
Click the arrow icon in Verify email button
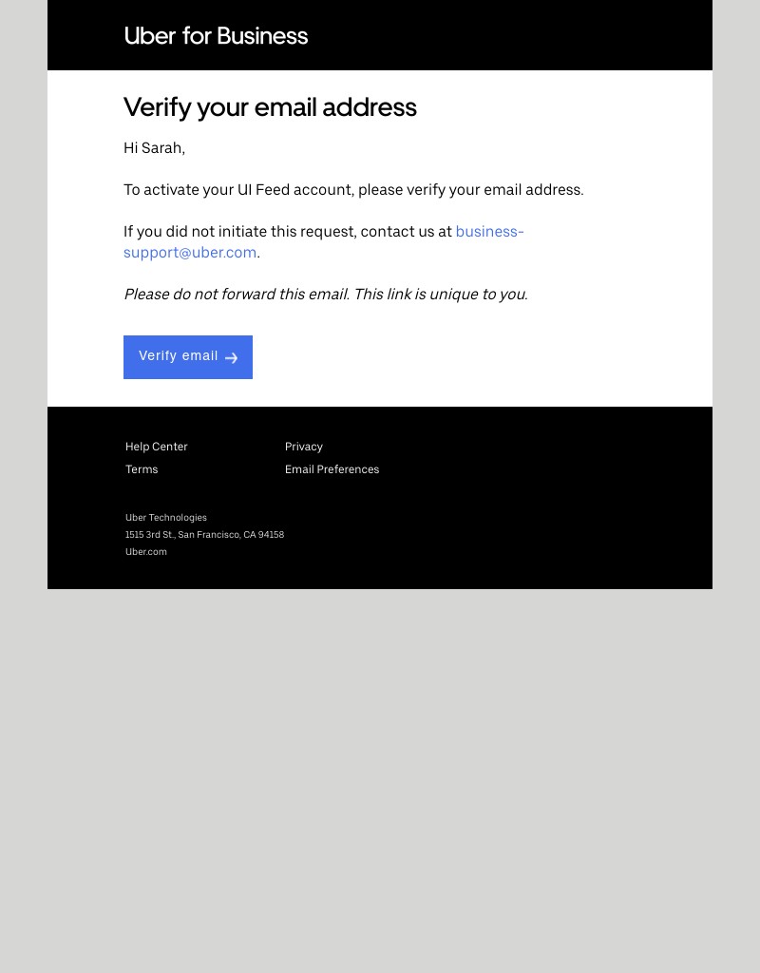(x=231, y=358)
